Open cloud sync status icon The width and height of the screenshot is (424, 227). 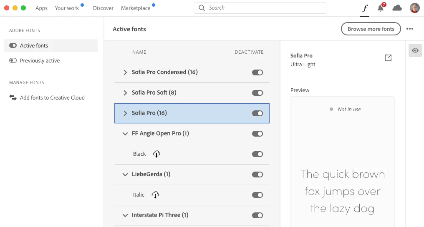(x=397, y=8)
